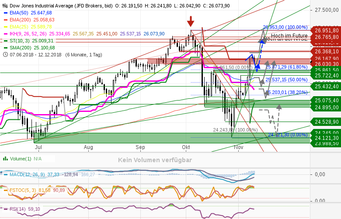Viewport: 341px width, 219px height.
Task: Click the Fibonacci label '25.203,01 (38.20%)'
Action: coord(286,92)
